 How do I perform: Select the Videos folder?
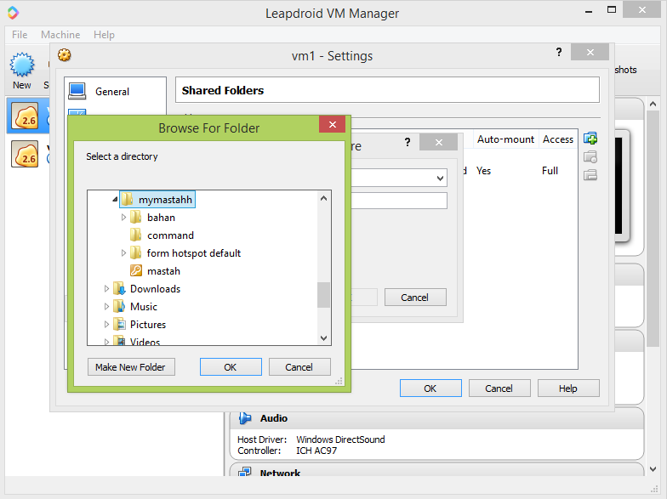point(145,342)
